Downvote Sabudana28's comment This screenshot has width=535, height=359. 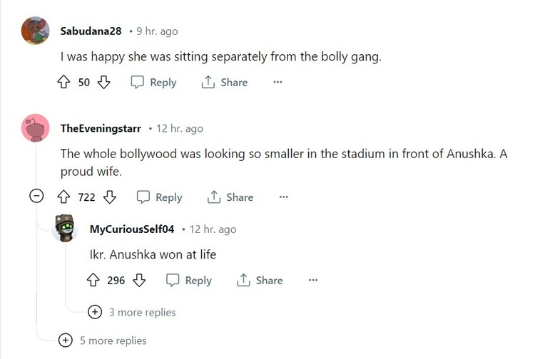click(103, 83)
